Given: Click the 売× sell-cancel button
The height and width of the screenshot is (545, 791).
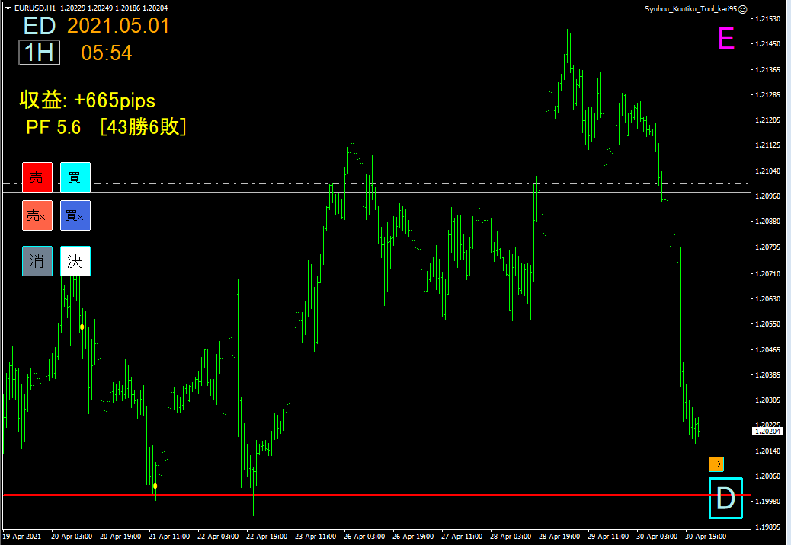Looking at the screenshot, I should point(37,215).
